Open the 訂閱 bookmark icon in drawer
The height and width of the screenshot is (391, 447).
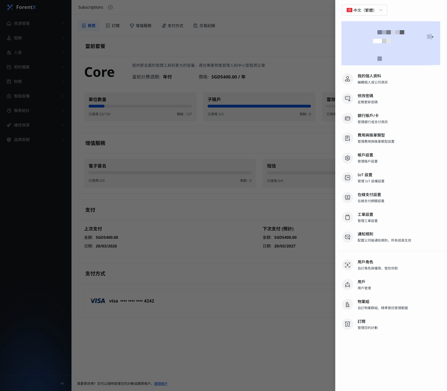point(348,324)
